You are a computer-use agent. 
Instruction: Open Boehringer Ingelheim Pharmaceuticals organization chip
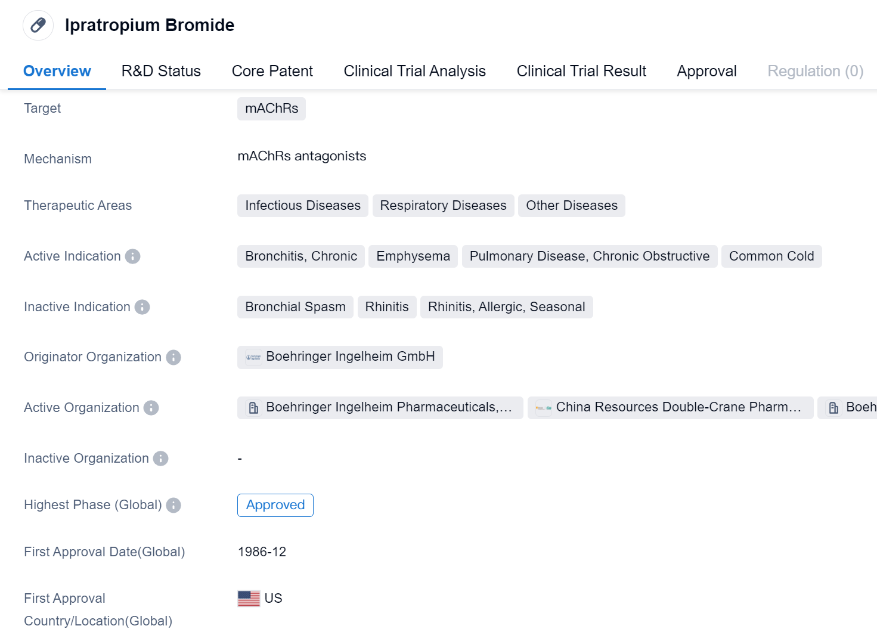(x=380, y=408)
